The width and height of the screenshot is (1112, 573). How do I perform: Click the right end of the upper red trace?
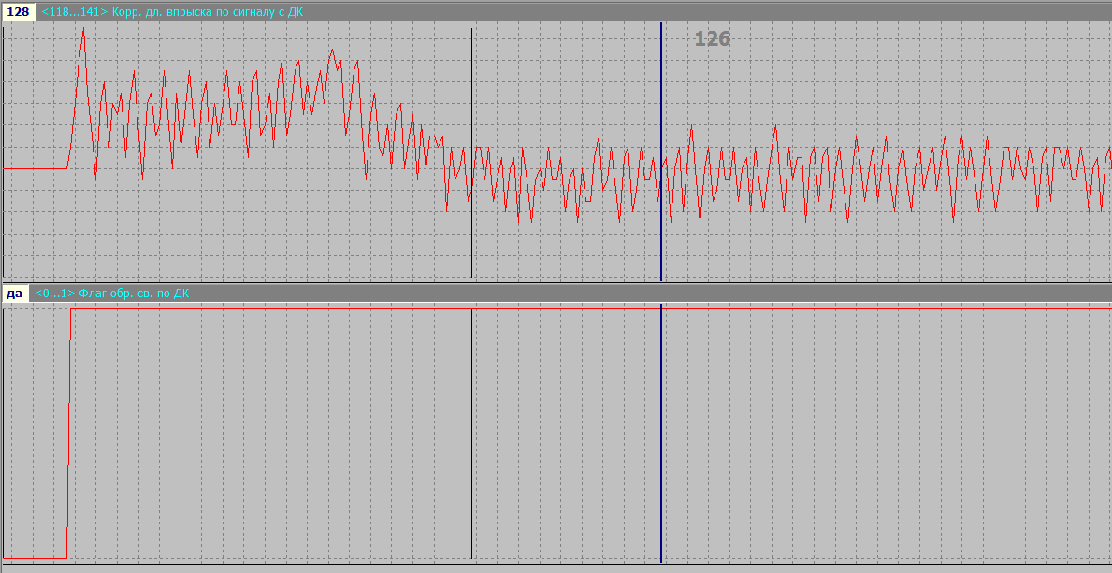pyautogui.click(x=1109, y=150)
